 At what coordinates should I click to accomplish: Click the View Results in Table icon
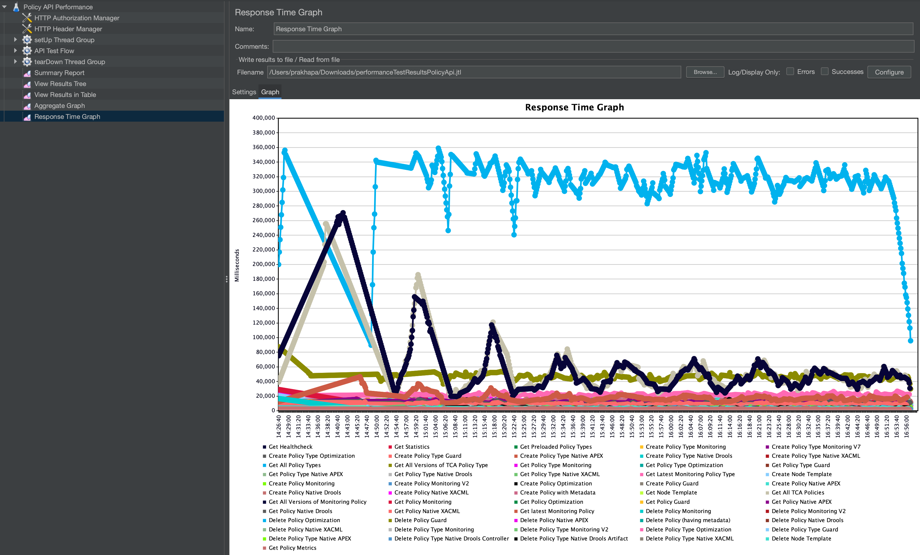pos(27,95)
